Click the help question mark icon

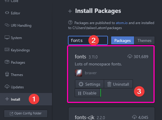[70, 22]
